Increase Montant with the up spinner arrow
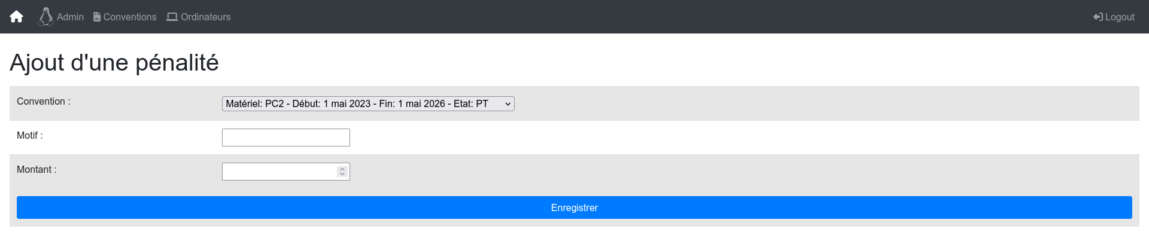 point(342,169)
